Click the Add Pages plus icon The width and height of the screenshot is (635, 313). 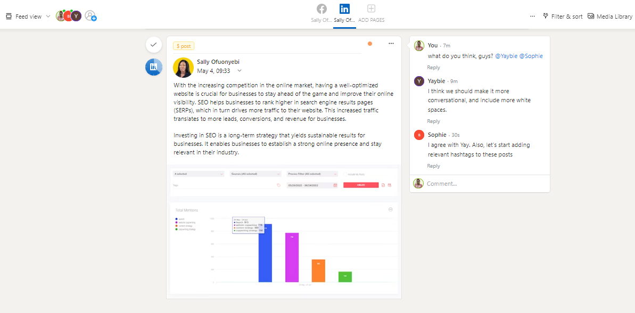372,9
